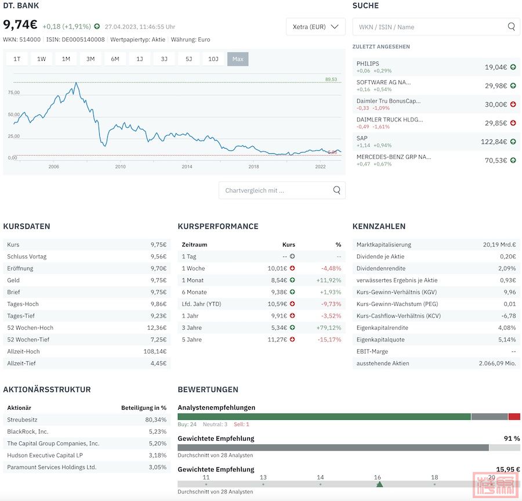Click the red down arrow in Lfd. Jahr row
Screen dimensions: 522x501
(x=292, y=304)
